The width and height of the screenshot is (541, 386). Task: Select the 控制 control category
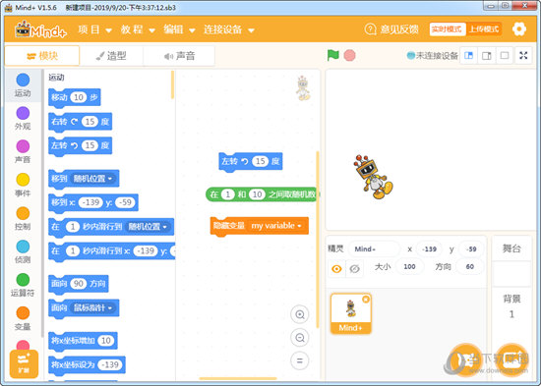tap(23, 218)
